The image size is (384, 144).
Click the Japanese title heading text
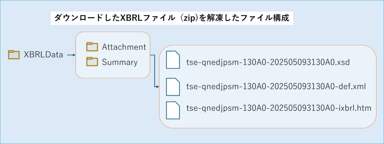[172, 18]
